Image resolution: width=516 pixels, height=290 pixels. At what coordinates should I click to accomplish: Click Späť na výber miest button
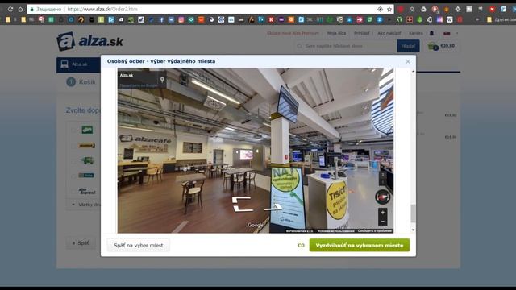[x=138, y=245]
